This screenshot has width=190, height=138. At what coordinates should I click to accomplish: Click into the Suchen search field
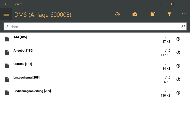pos(92,26)
